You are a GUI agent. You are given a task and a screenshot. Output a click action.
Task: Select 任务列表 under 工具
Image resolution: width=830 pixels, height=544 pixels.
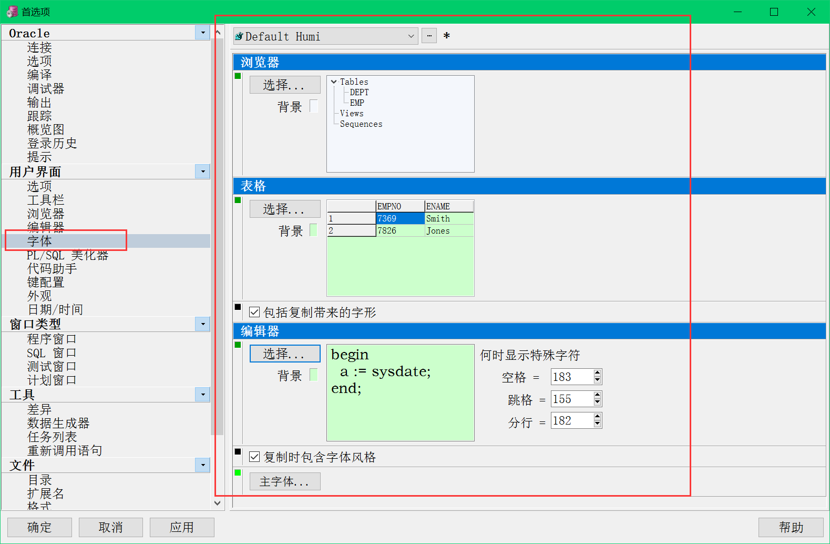click(x=52, y=437)
